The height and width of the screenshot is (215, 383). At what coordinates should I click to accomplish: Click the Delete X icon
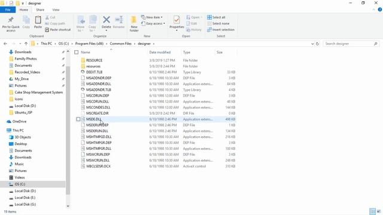107,20
